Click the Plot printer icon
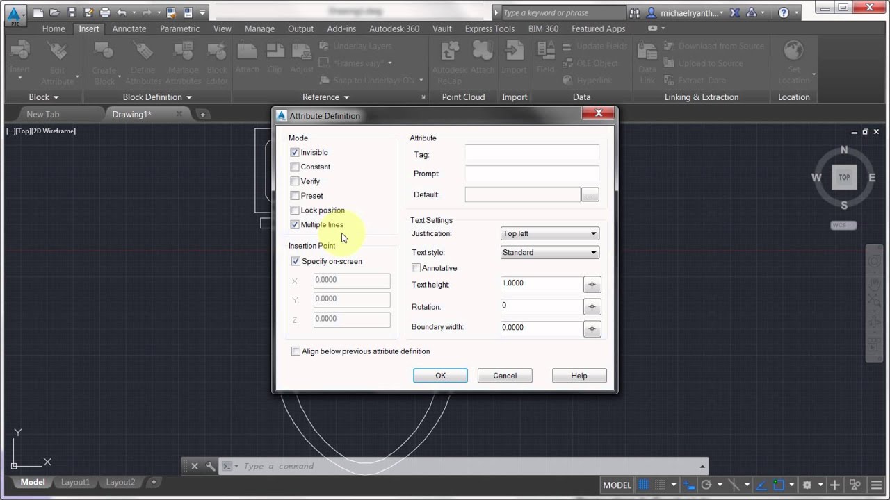 click(x=105, y=12)
